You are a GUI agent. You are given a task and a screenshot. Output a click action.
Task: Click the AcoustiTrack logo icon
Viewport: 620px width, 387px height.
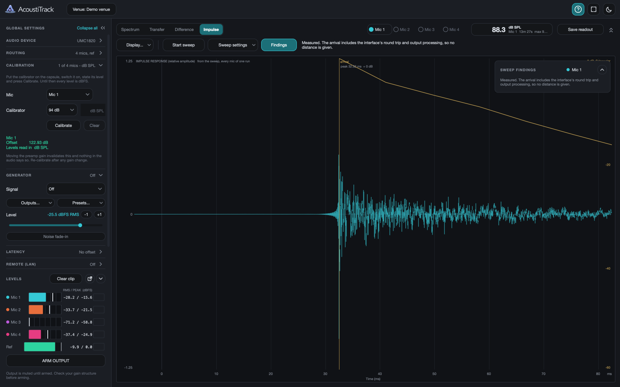coord(10,9)
